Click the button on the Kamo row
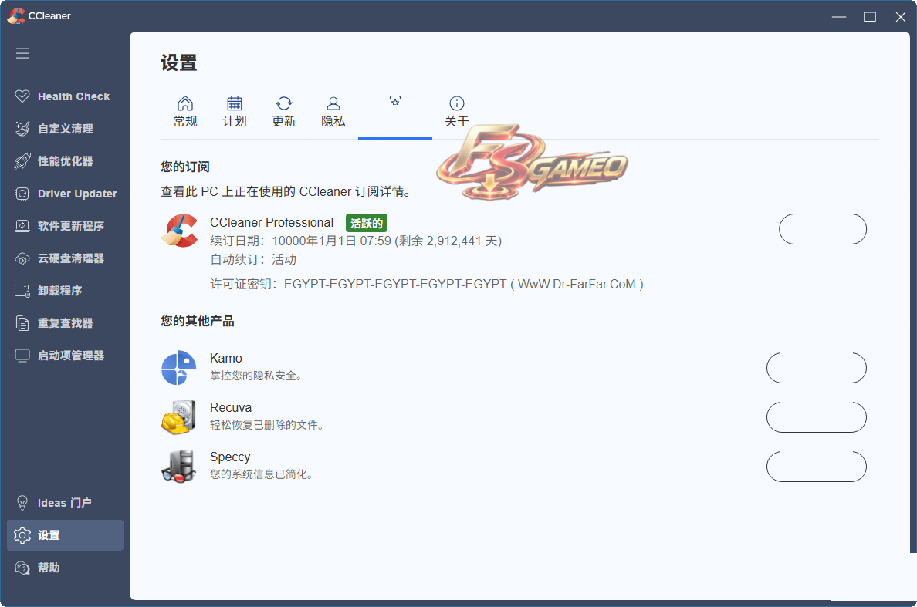The height and width of the screenshot is (607, 917). [x=817, y=368]
